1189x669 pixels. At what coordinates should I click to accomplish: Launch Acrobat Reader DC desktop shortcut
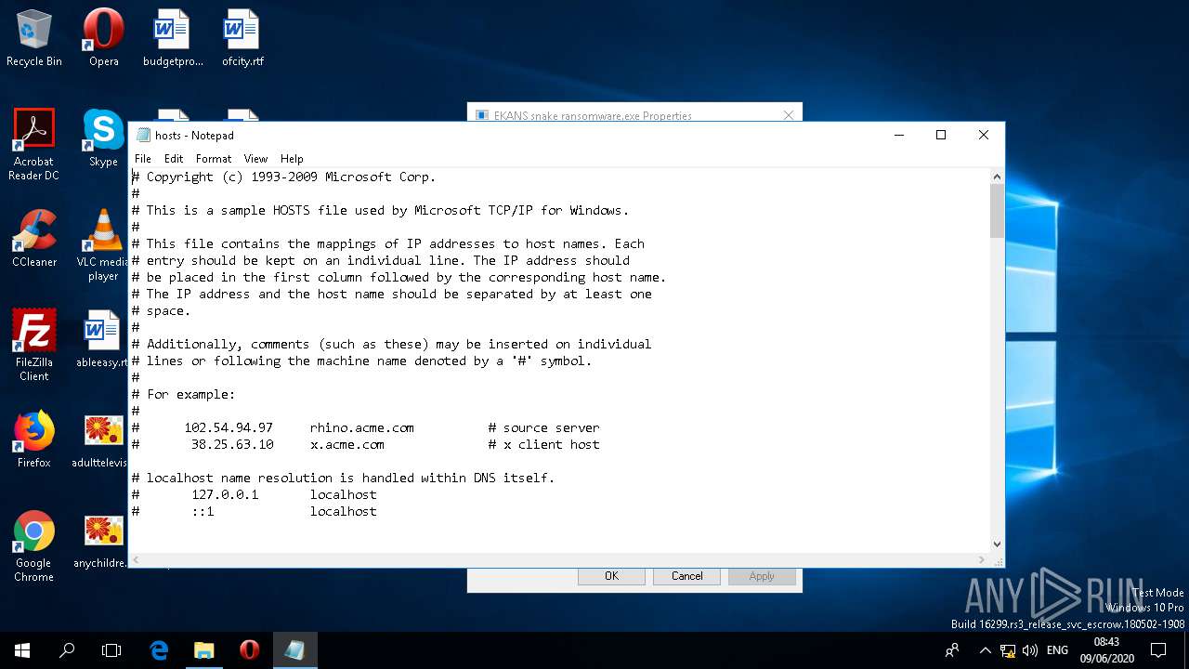tap(34, 145)
